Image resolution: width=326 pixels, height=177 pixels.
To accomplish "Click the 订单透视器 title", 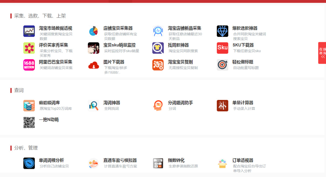I will click(x=243, y=160).
